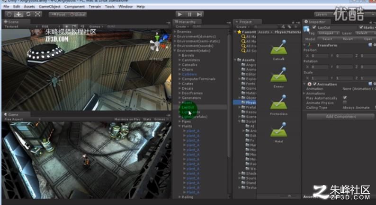Screen dimensions: 376x205
Task: Open Animation component help icon
Action: (x=370, y=84)
